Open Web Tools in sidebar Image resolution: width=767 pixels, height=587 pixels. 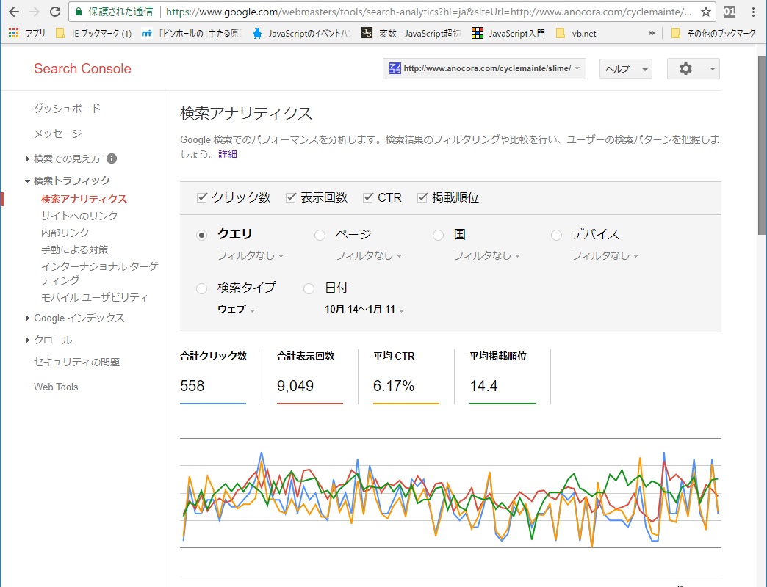(x=56, y=387)
